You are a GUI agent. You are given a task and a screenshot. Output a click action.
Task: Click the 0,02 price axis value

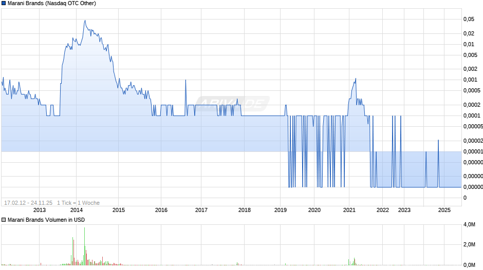click(x=469, y=33)
